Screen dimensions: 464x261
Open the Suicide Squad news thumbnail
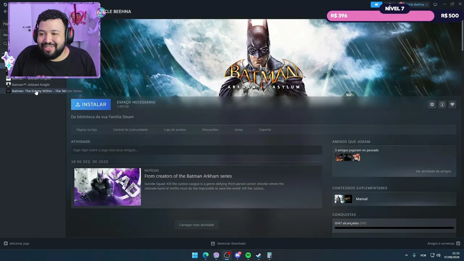108,187
